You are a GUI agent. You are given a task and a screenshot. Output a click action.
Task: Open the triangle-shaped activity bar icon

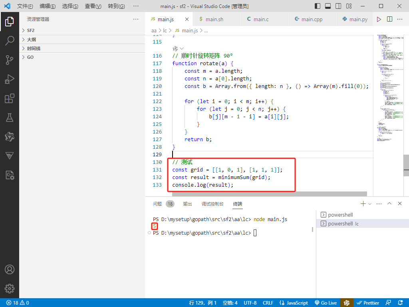click(10, 155)
